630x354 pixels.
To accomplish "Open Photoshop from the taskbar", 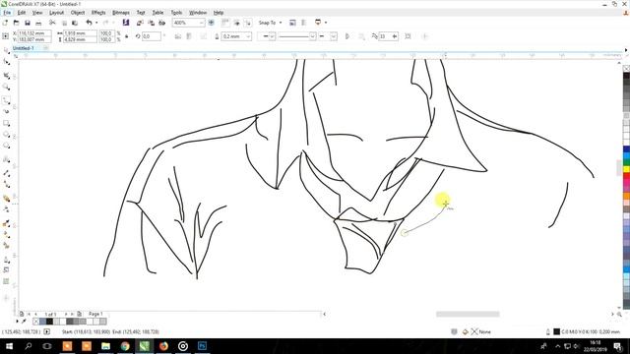I will click(202, 346).
